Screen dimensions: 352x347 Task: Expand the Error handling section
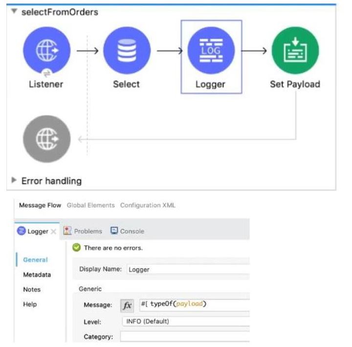click(14, 181)
